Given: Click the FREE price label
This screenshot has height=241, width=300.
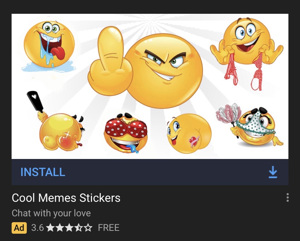Looking at the screenshot, I should [x=108, y=228].
